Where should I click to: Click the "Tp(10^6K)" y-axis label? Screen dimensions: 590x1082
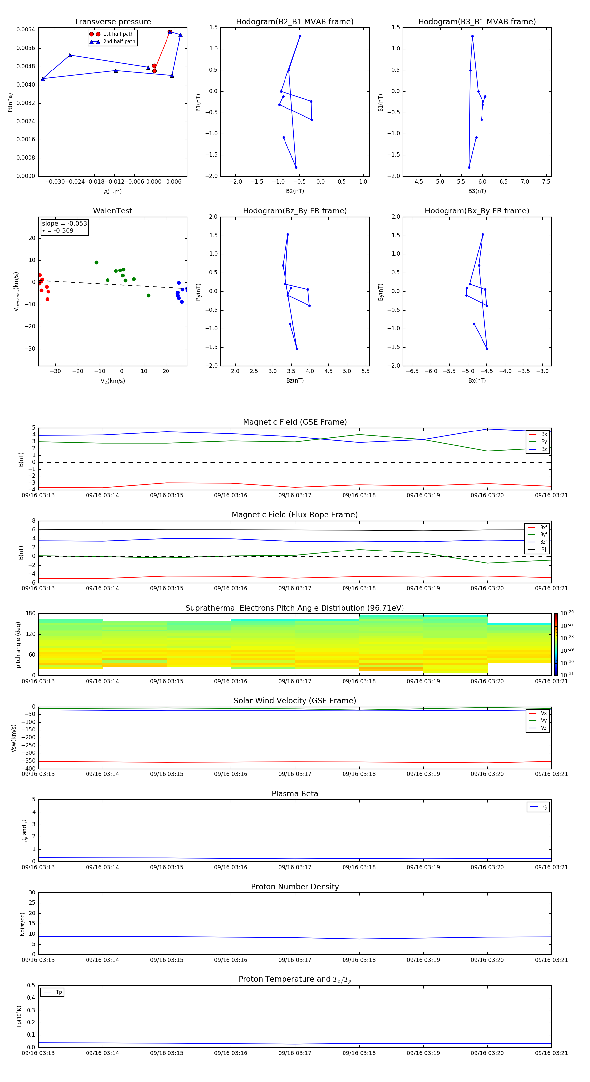(19, 1016)
